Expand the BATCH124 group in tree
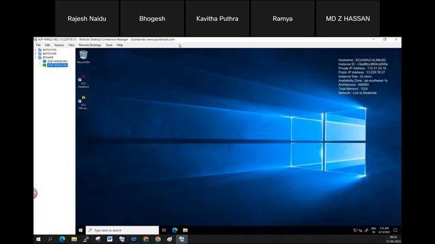This screenshot has height=244, width=435. [x=35, y=54]
